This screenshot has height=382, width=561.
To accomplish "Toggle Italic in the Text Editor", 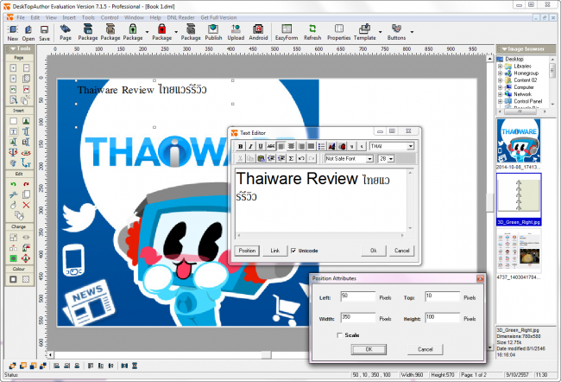I will (250, 146).
